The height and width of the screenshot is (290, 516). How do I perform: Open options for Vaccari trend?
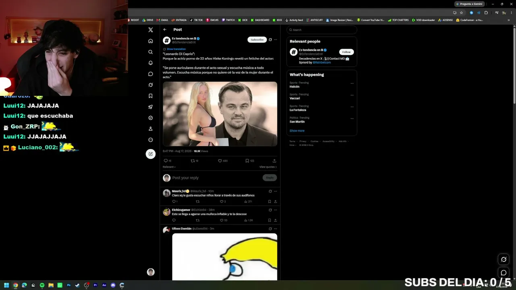pyautogui.click(x=352, y=95)
